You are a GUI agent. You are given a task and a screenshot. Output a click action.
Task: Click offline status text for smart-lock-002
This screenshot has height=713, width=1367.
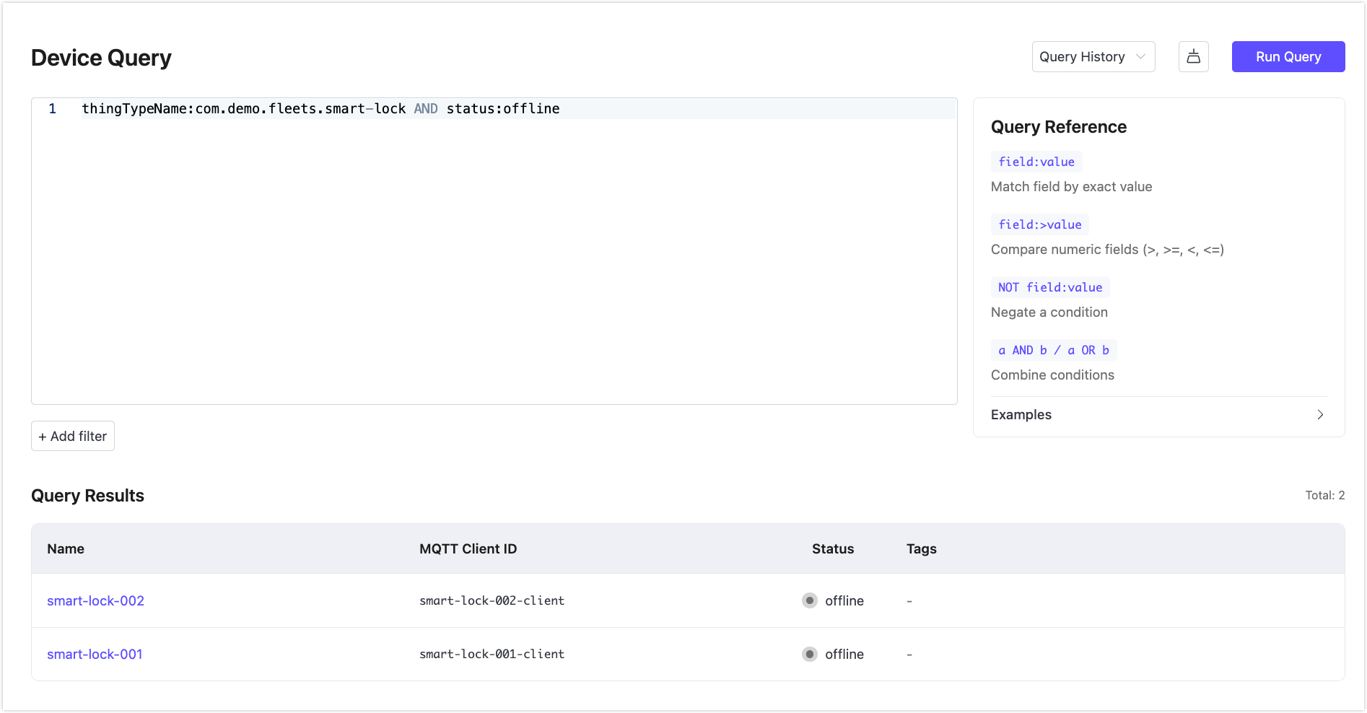click(844, 600)
